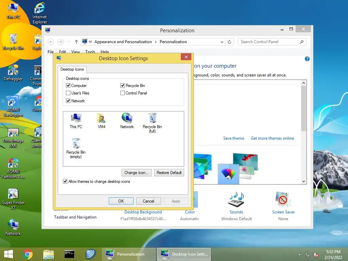Open the Desktop Background link
Screen dimensions: 348x261
(143, 212)
